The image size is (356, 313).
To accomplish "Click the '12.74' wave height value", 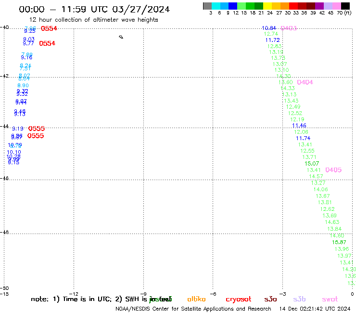I will (271, 34).
